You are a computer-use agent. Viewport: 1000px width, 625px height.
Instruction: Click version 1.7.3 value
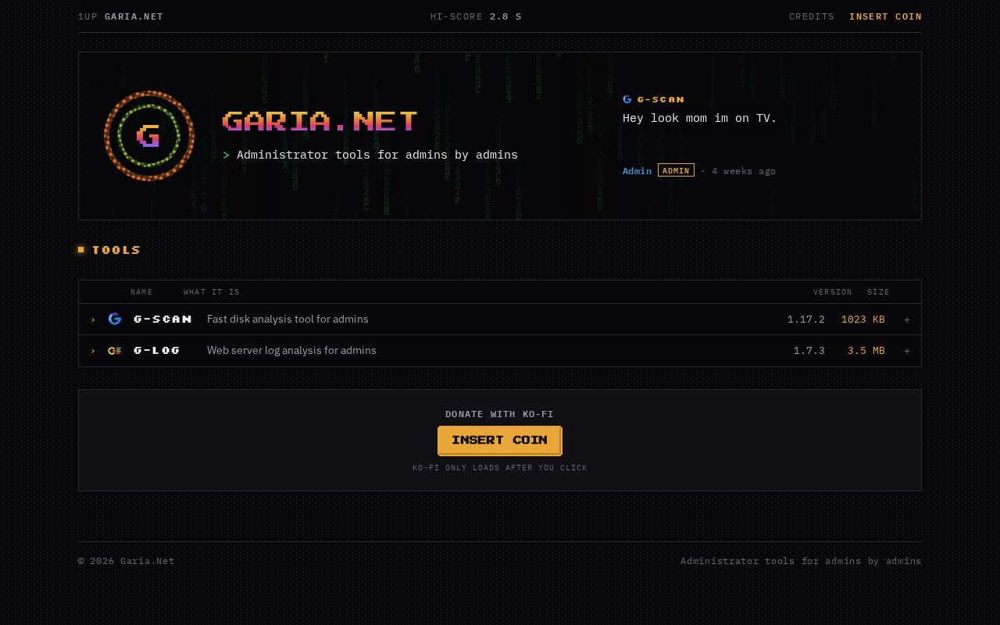809,351
